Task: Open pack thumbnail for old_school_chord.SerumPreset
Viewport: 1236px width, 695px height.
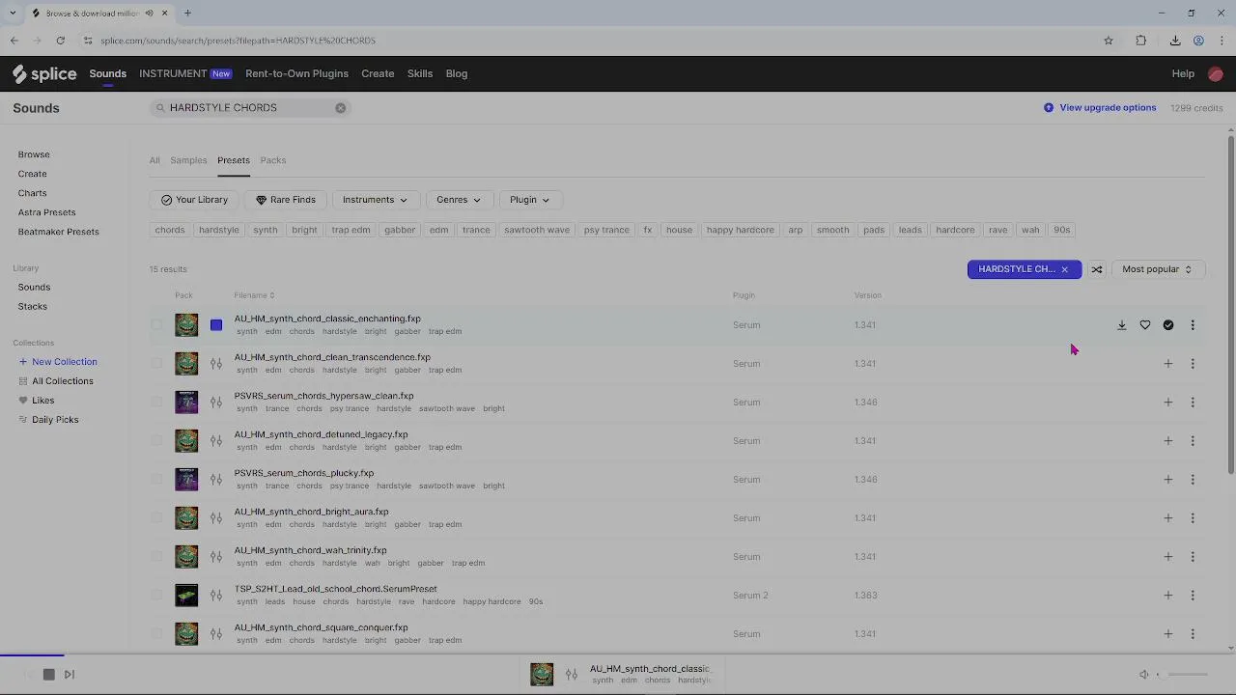Action: 186,596
